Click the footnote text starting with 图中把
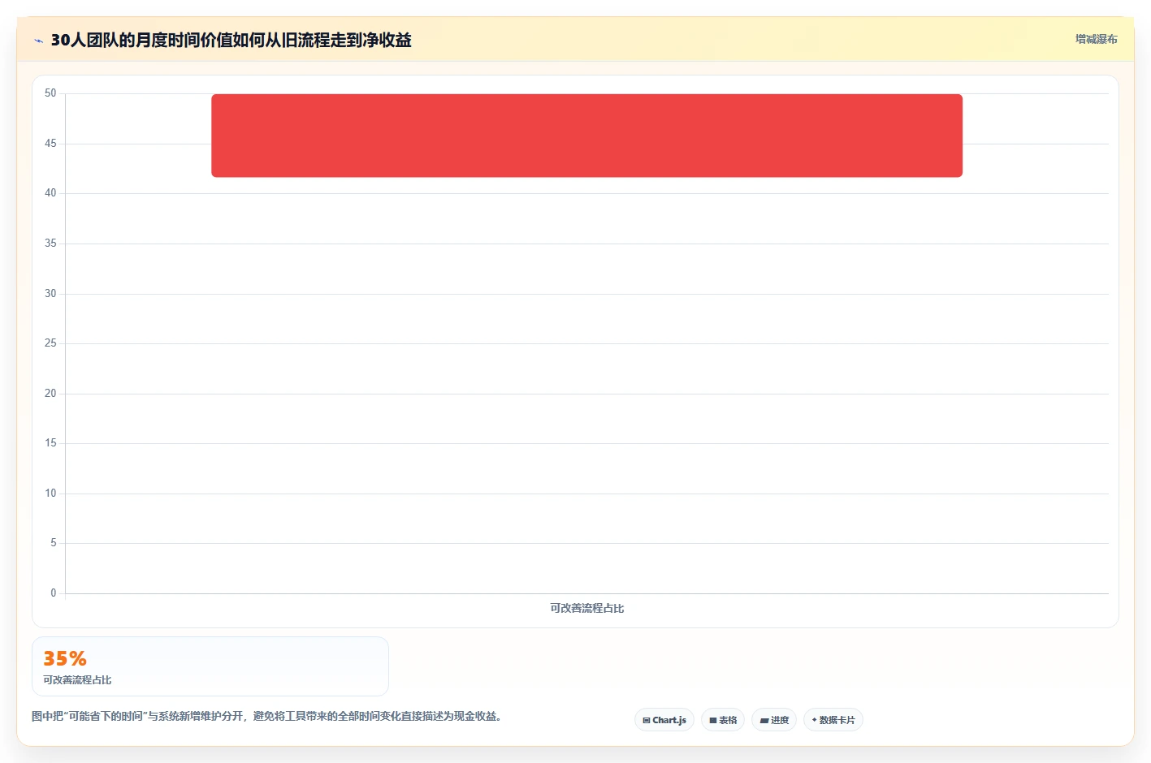This screenshot has width=1151, height=763. (x=266, y=716)
